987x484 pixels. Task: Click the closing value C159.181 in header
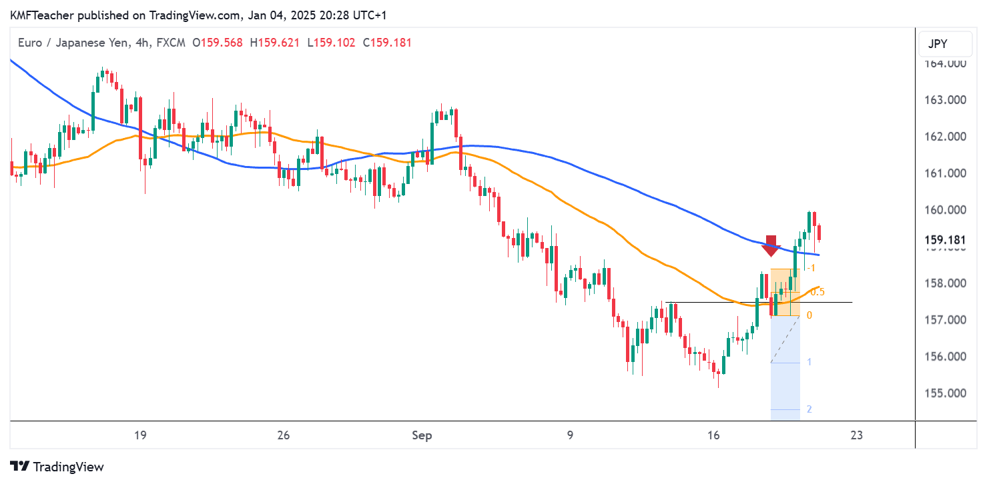(387, 43)
